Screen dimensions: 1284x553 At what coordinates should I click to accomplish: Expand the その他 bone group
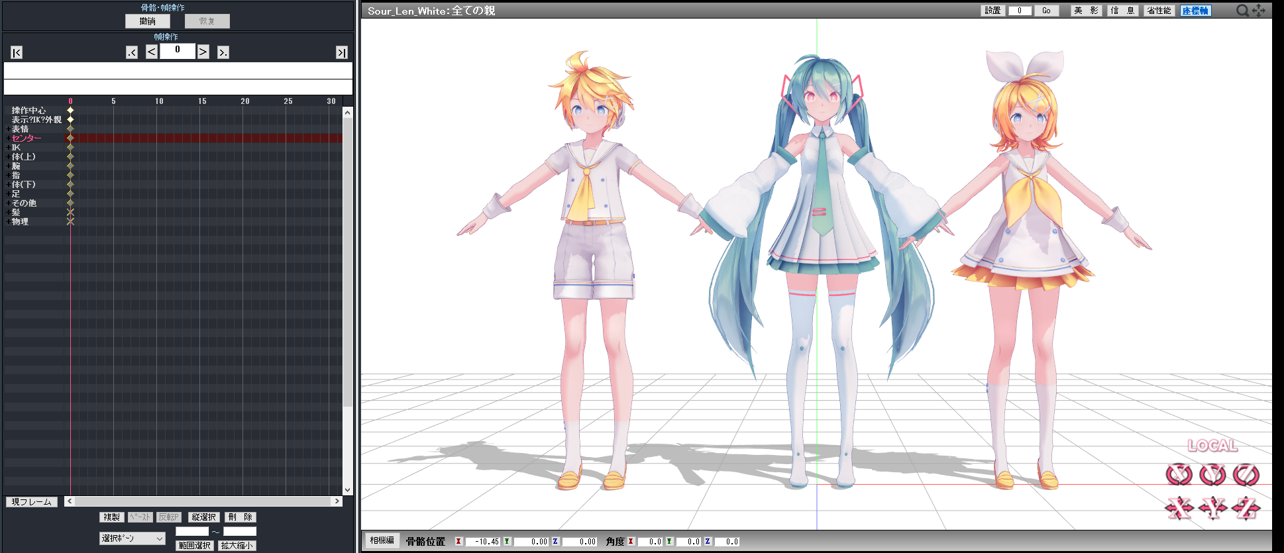(8, 203)
